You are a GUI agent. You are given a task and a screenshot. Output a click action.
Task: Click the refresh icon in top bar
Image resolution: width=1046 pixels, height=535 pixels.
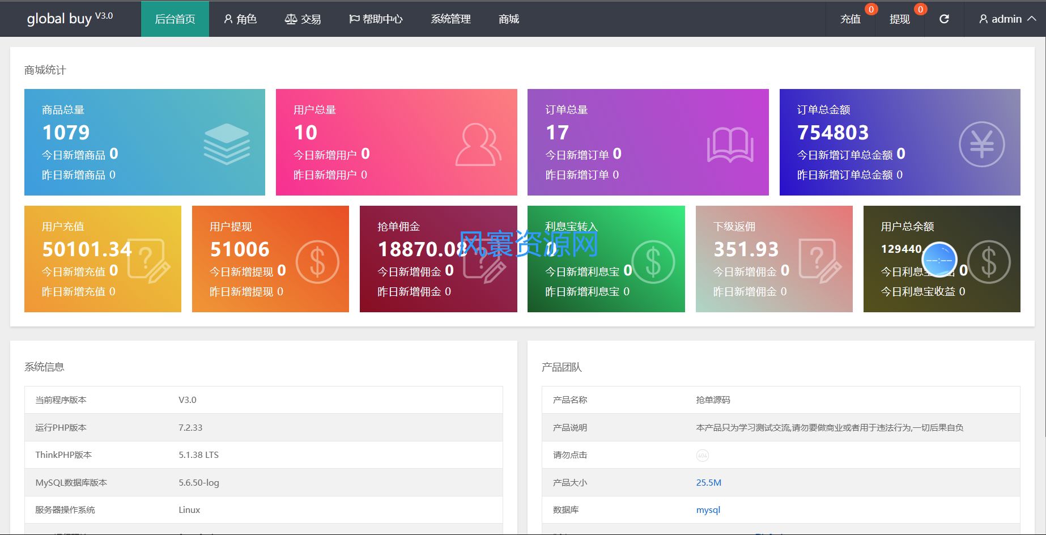point(944,19)
